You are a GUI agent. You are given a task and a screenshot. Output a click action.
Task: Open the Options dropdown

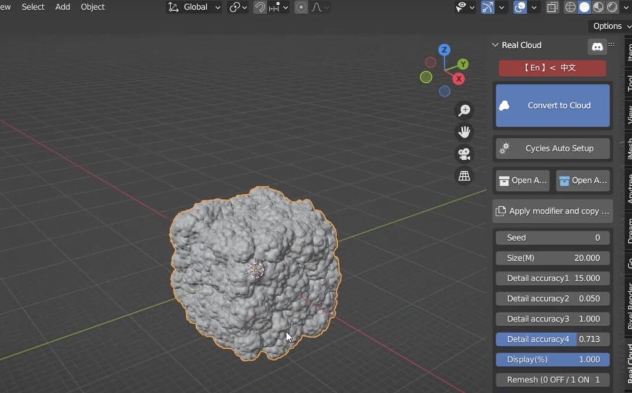click(610, 26)
